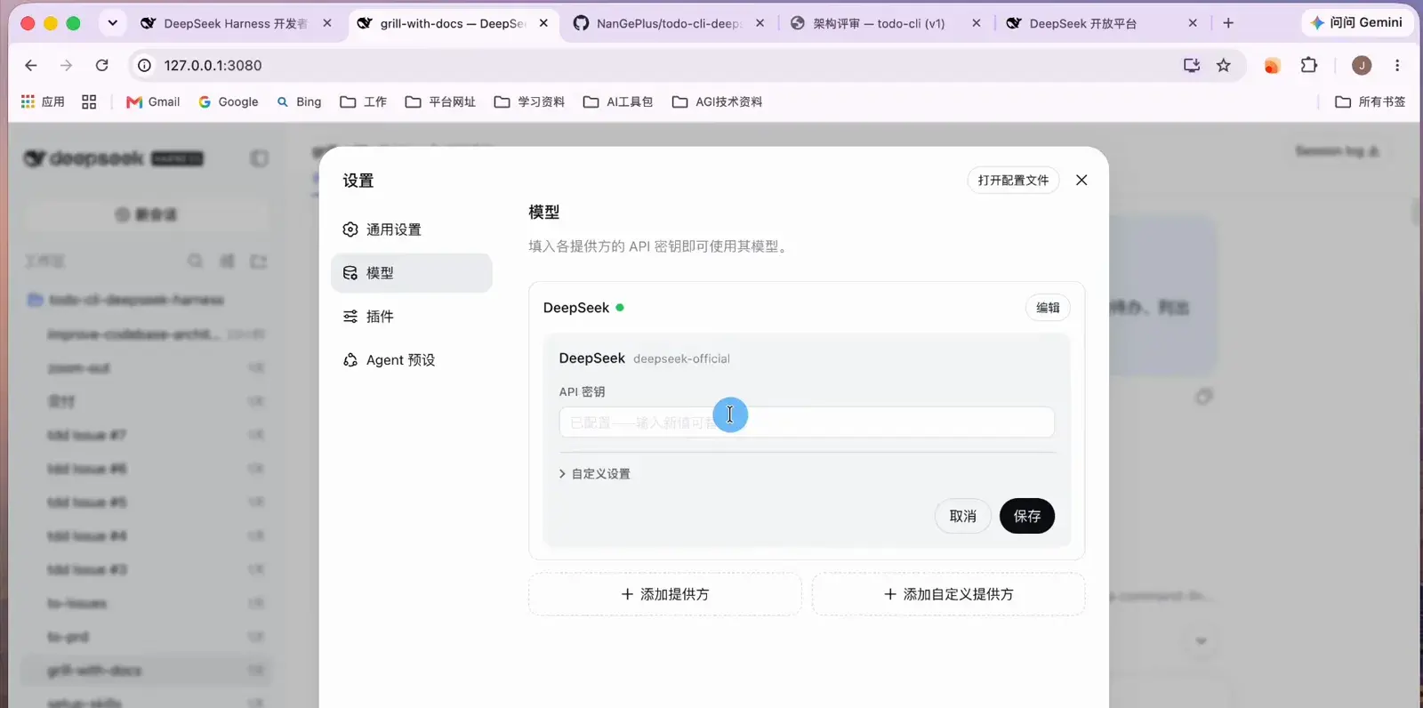Click the 编辑 button for DeepSeek
This screenshot has width=1423, height=708.
click(x=1048, y=308)
